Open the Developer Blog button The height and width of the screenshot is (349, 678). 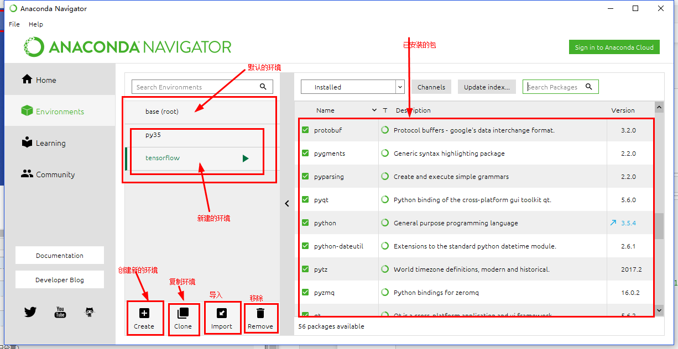pyautogui.click(x=60, y=280)
